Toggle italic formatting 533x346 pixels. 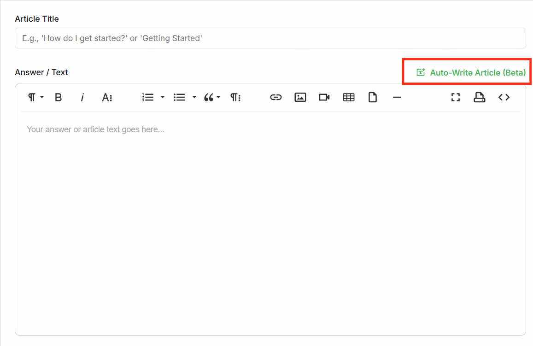click(x=82, y=98)
